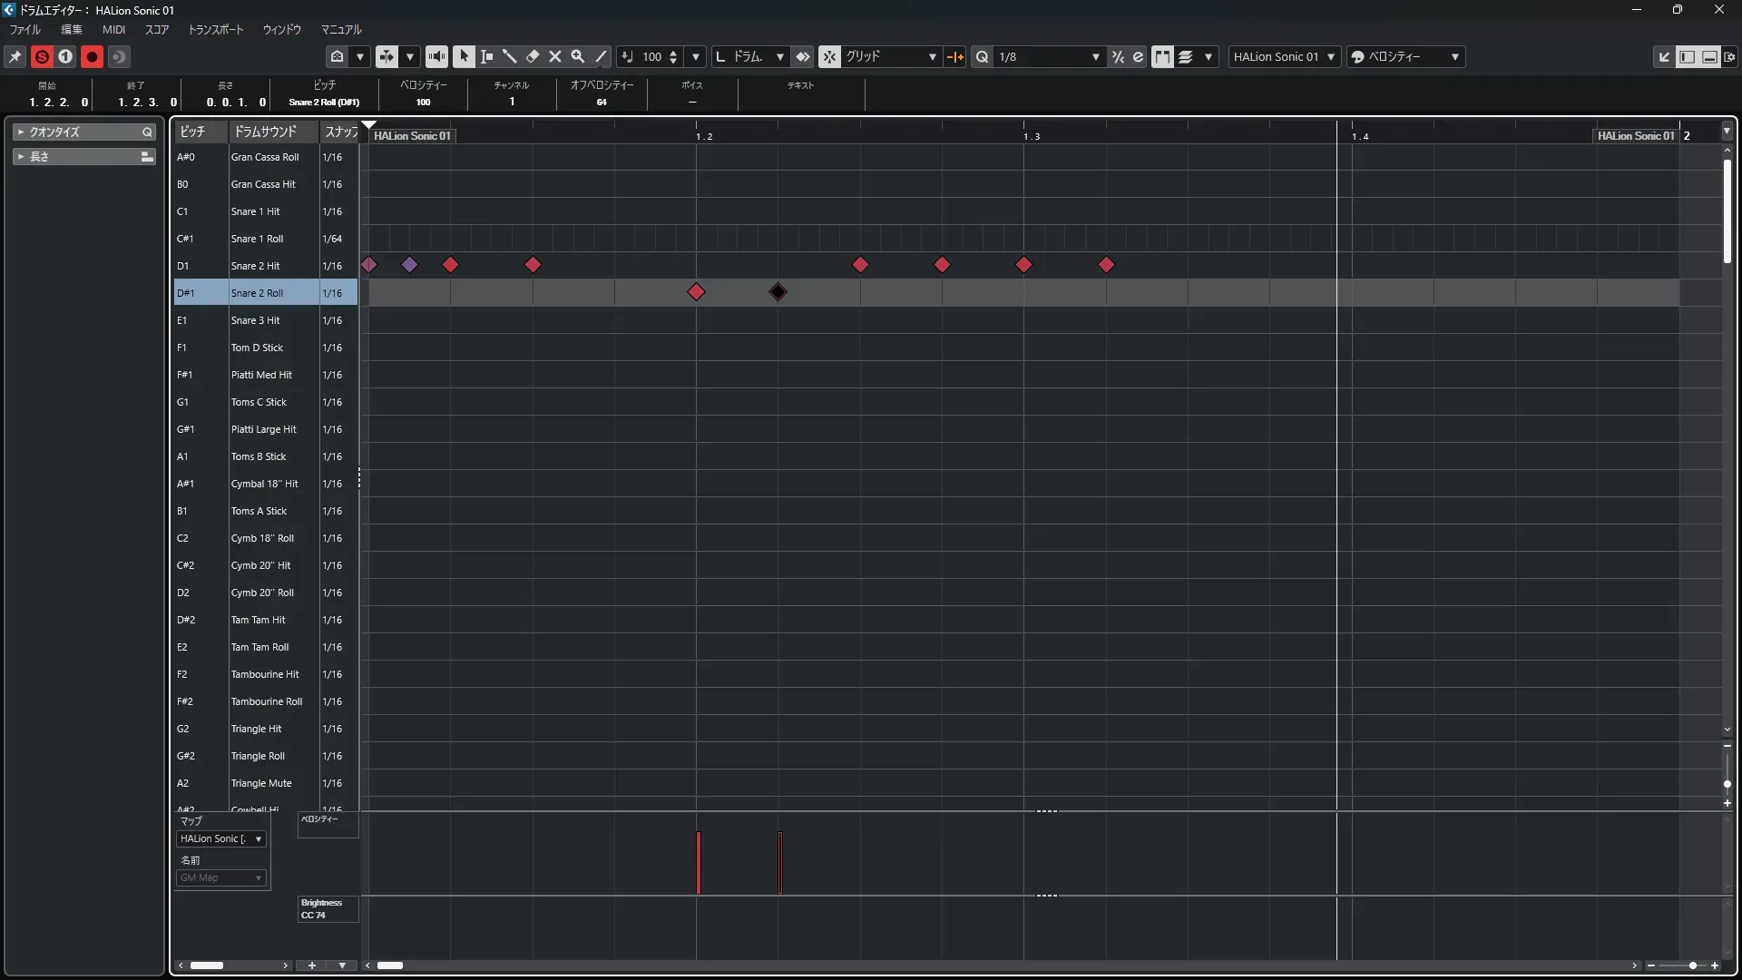Open the MIDI menu
The image size is (1742, 980).
click(113, 29)
